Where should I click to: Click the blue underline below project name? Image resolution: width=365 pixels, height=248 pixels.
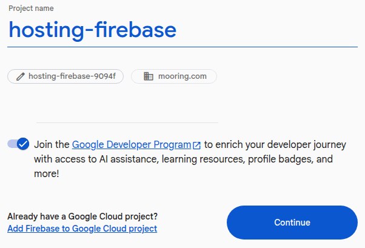[x=182, y=47]
